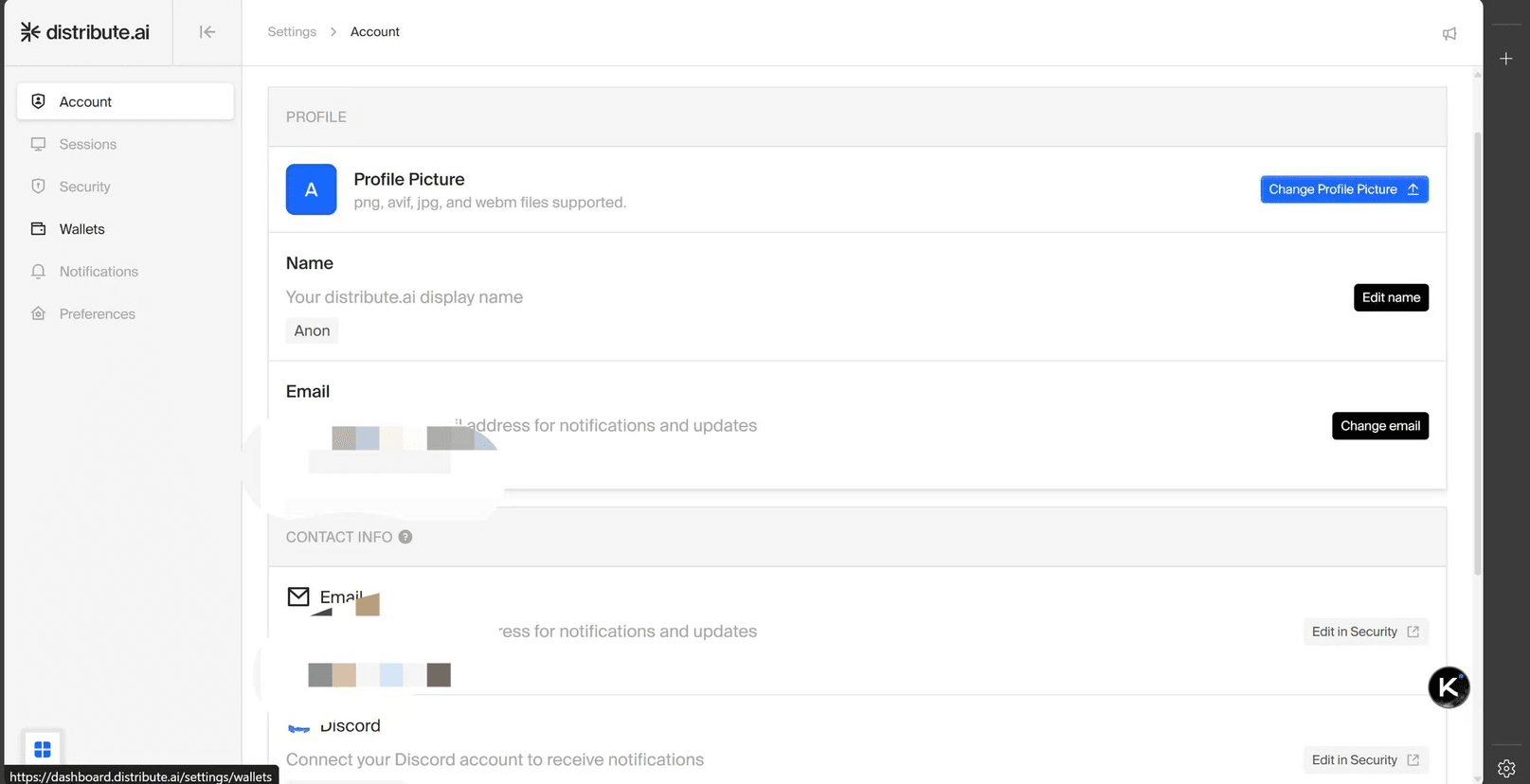Click the distribute.ai logo
Viewport: 1530px width, 784px height.
pos(85,32)
